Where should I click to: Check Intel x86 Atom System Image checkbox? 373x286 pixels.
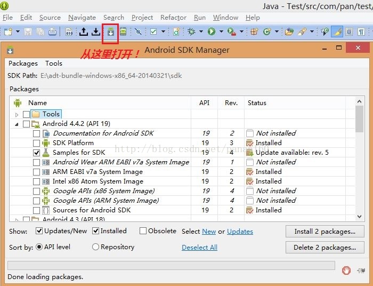[36, 181]
